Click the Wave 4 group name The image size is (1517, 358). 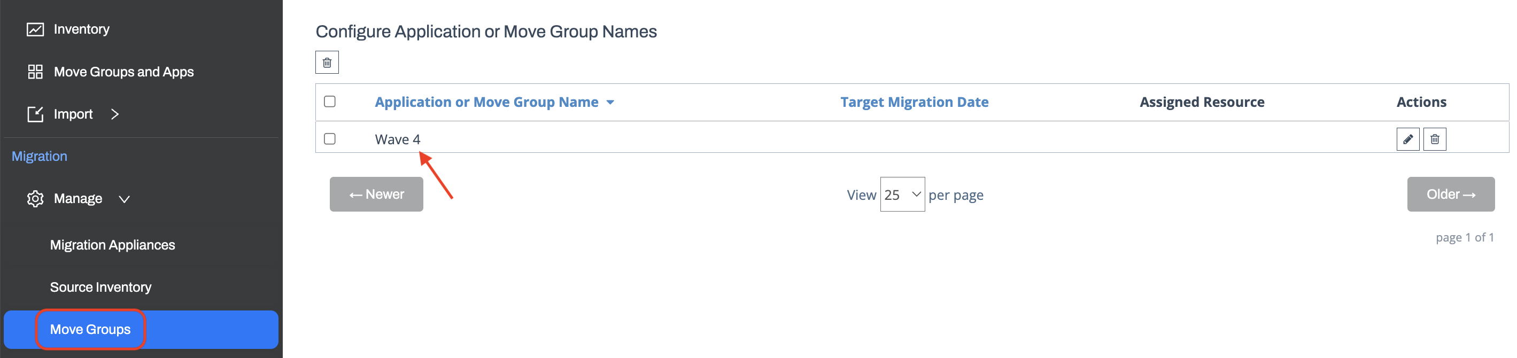tap(398, 139)
